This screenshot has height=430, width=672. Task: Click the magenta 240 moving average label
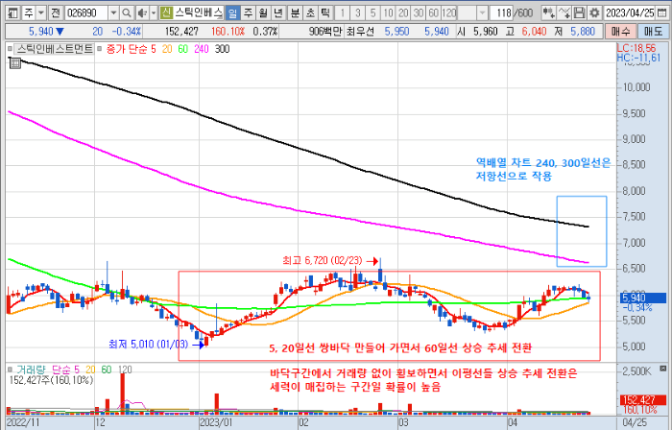[x=201, y=49]
